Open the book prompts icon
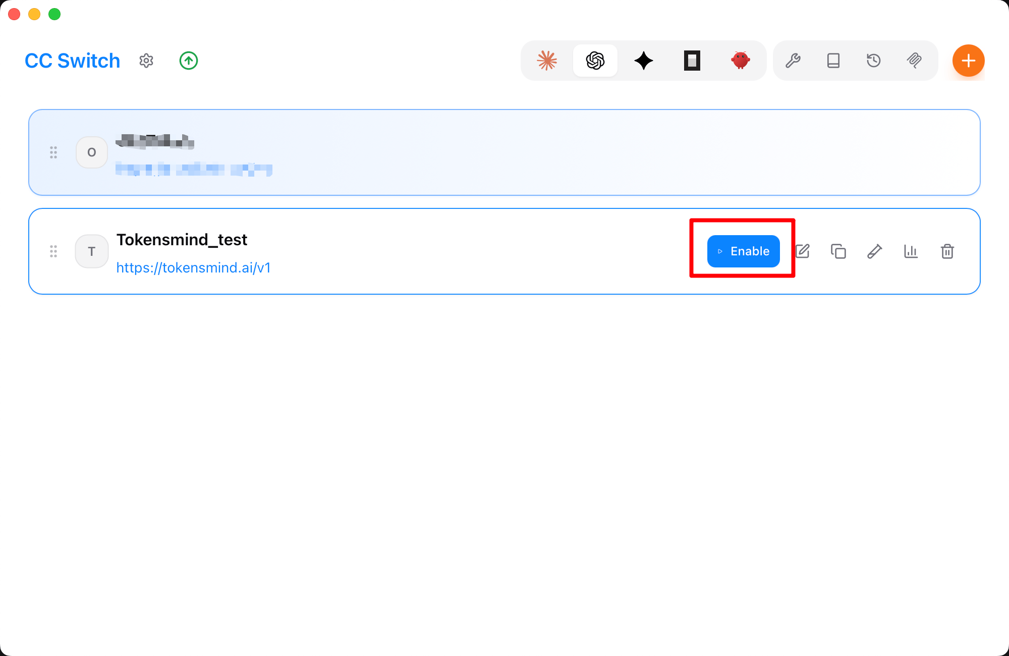This screenshot has height=656, width=1009. pos(833,61)
